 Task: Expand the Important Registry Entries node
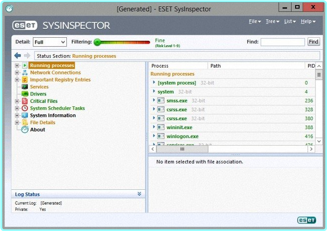point(17,80)
